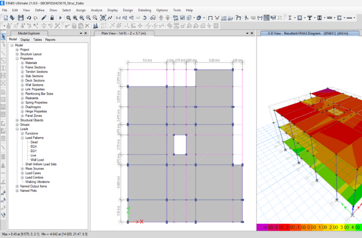The height and width of the screenshot is (238, 362).
Task: Expand the Frame Sections tree node
Action: pyautogui.click(x=22, y=68)
